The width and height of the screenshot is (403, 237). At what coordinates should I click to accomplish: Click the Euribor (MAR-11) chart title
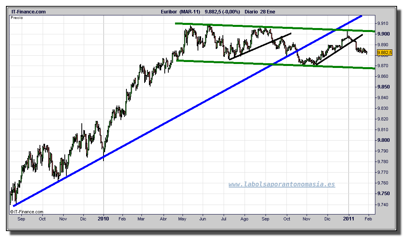[x=181, y=12]
